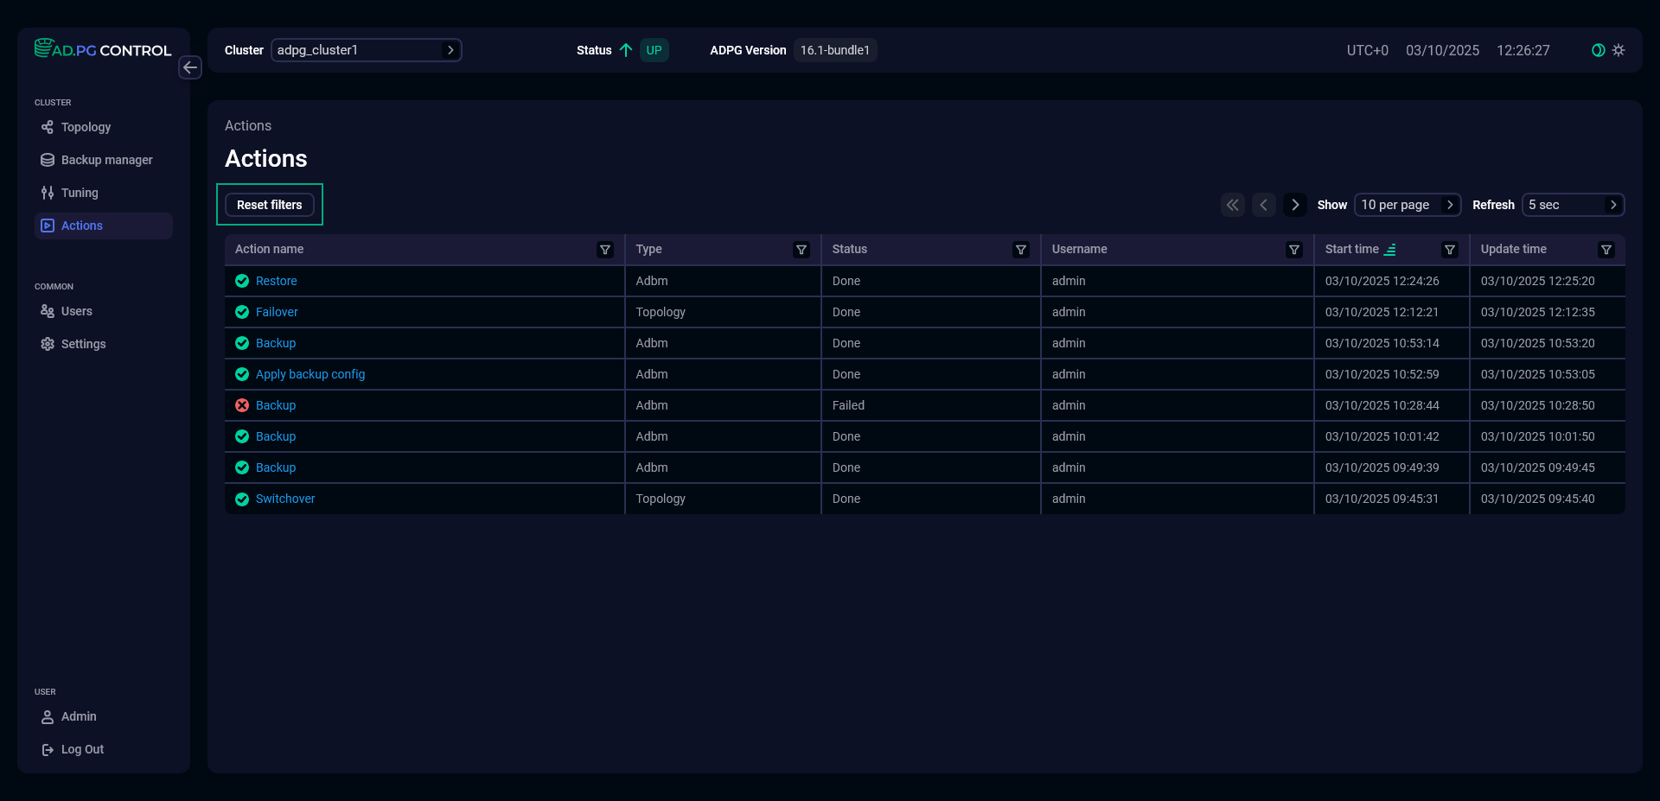Open the Update time column filter
1660x801 pixels.
click(1606, 250)
